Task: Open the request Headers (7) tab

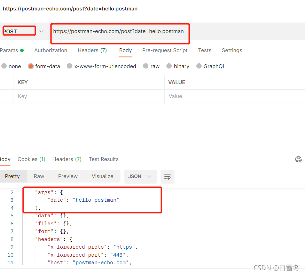Action: tap(92, 50)
